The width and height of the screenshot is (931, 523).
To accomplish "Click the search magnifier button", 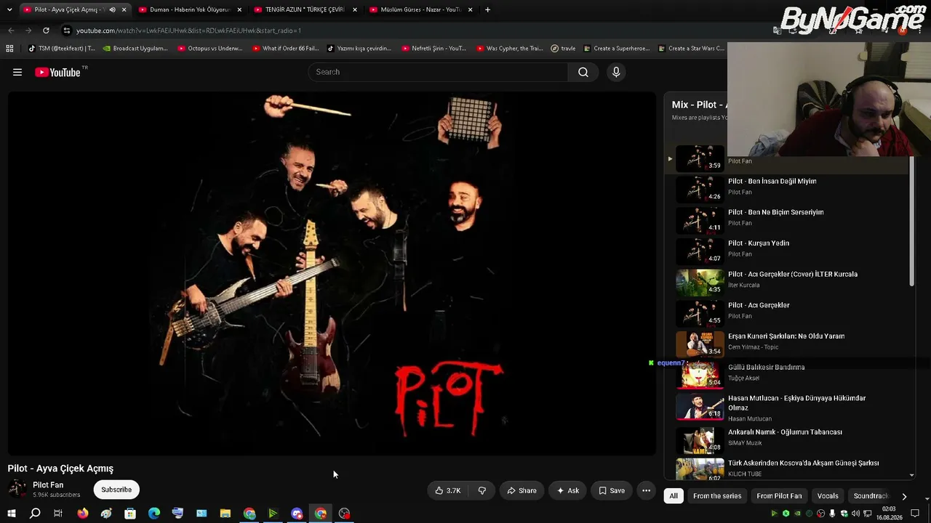I will tap(583, 72).
